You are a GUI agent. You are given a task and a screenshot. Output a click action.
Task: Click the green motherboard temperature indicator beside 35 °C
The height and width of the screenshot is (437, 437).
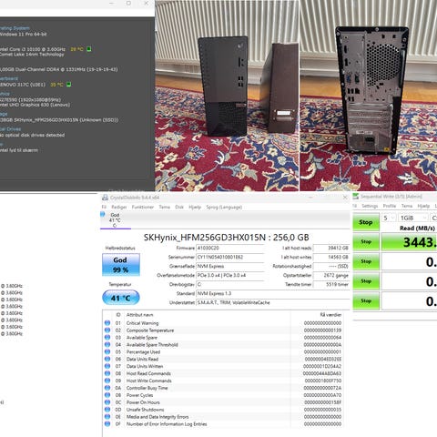tap(69, 85)
